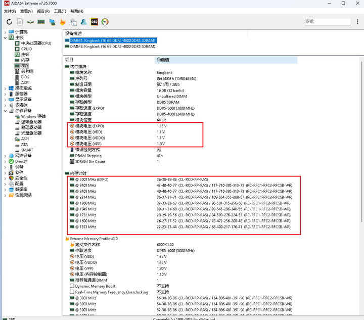Click the AIDA64 app icon in title bar
The width and height of the screenshot is (364, 320).
(7, 3)
